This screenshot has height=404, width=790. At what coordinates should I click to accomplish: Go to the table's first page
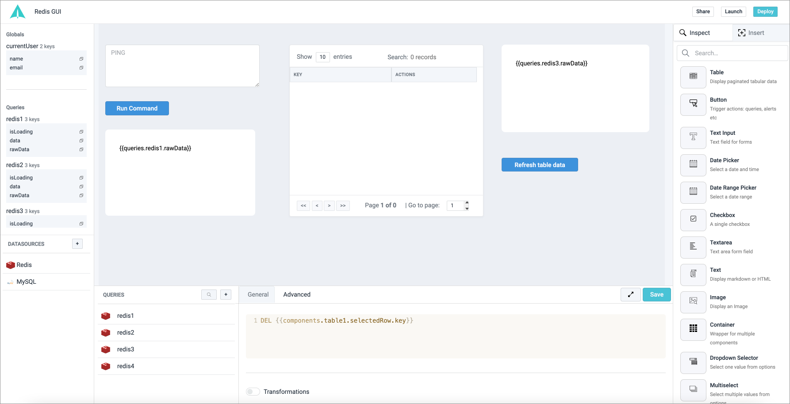303,206
